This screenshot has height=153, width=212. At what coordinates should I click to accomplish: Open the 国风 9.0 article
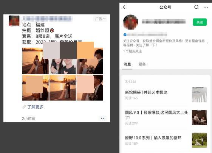[x=156, y=115]
